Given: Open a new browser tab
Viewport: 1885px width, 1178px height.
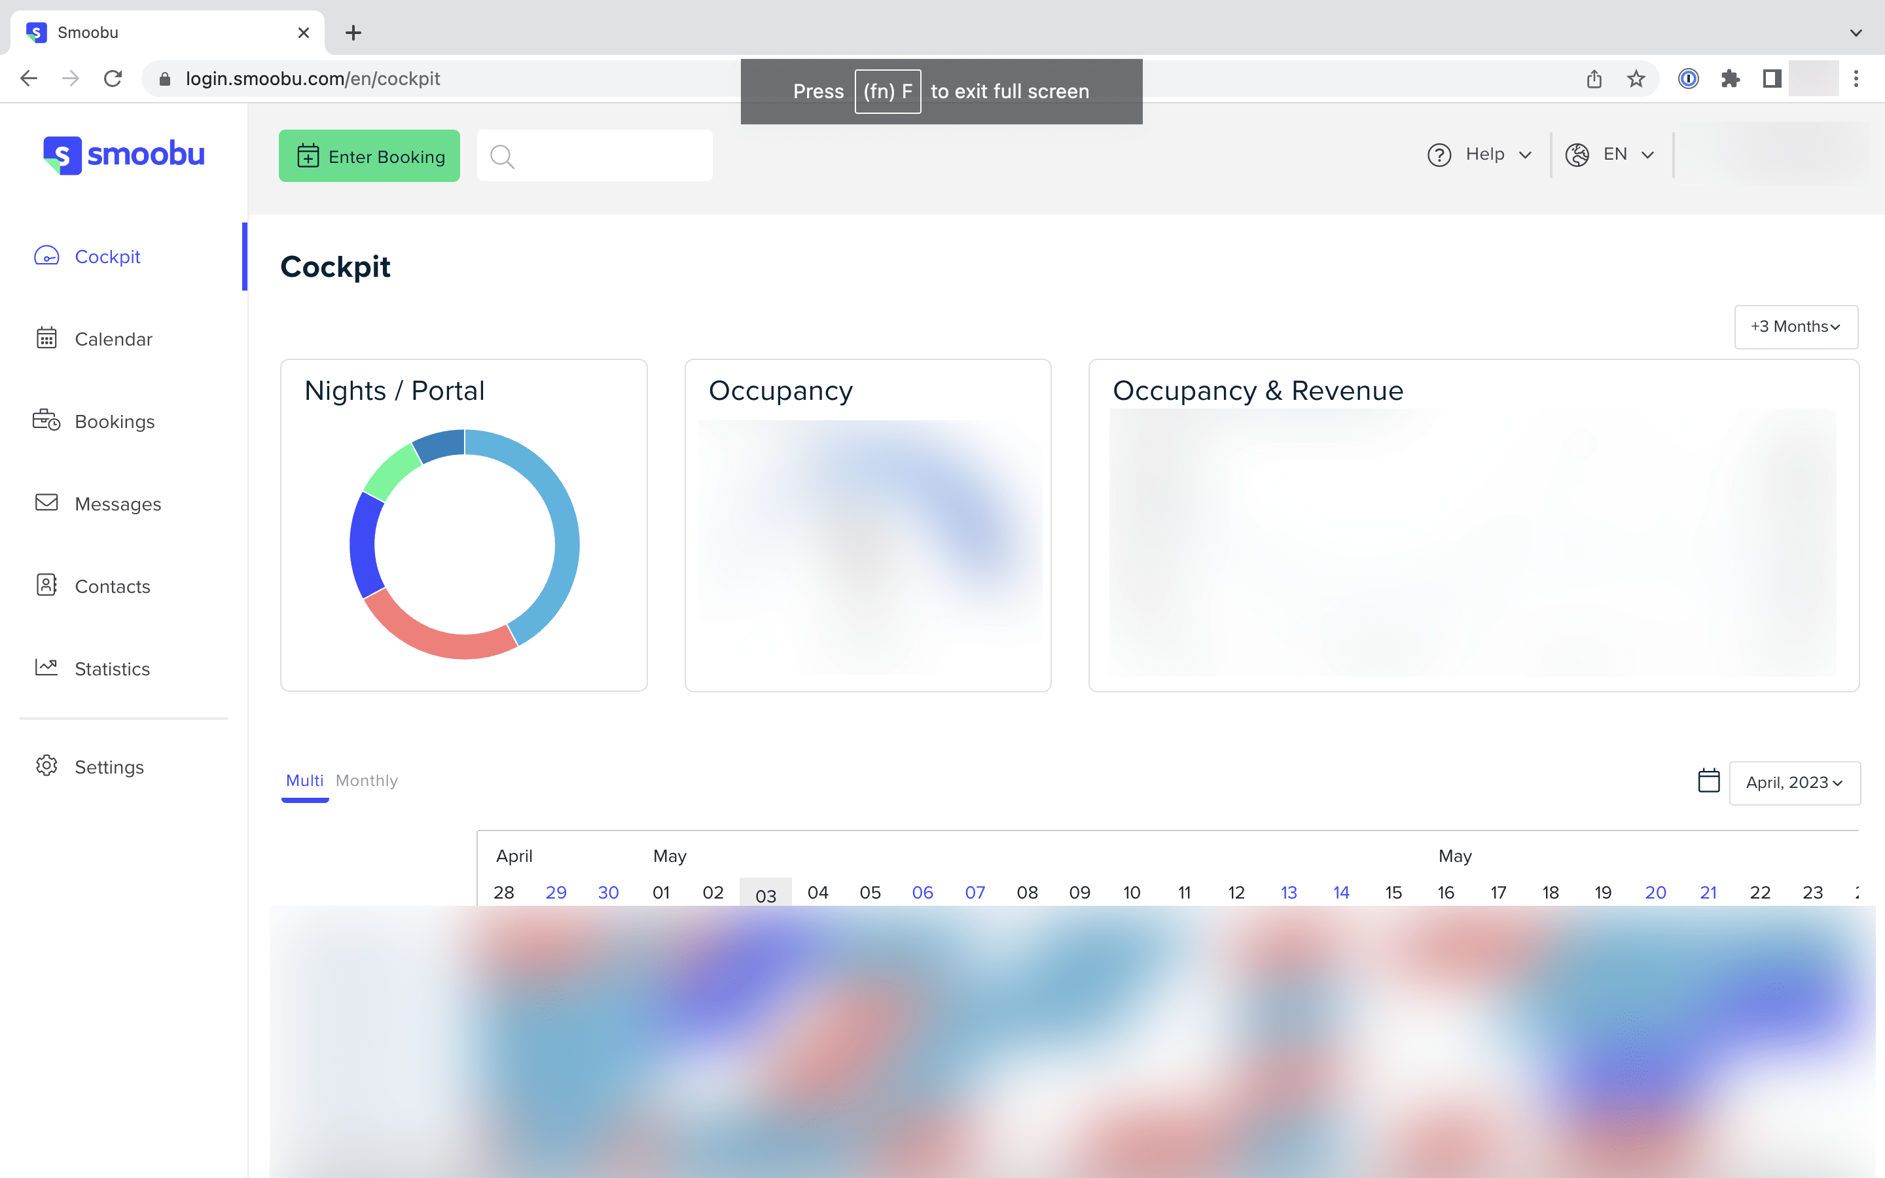Looking at the screenshot, I should pos(353,33).
